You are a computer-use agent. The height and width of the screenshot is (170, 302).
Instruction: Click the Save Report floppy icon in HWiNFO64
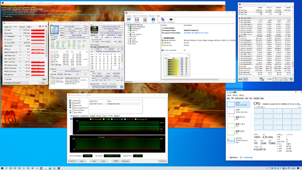click(x=137, y=19)
